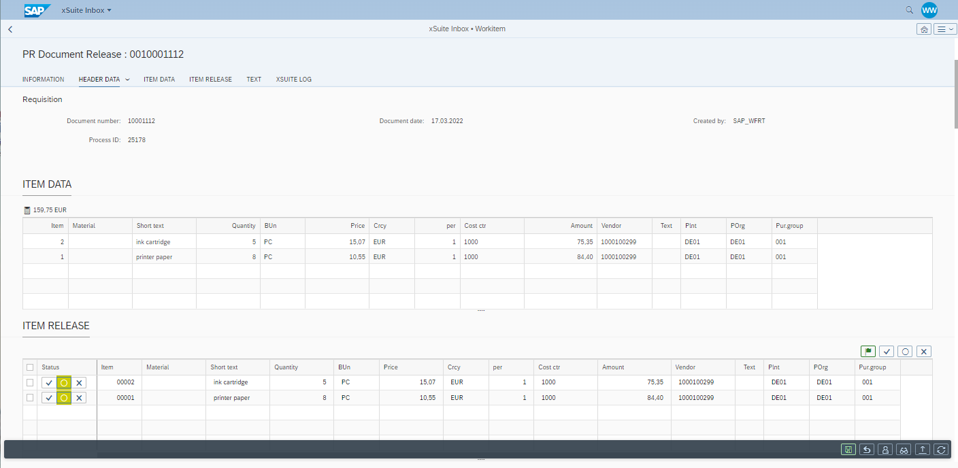
Task: Click the undo arrow icon in footer
Action: click(866, 450)
